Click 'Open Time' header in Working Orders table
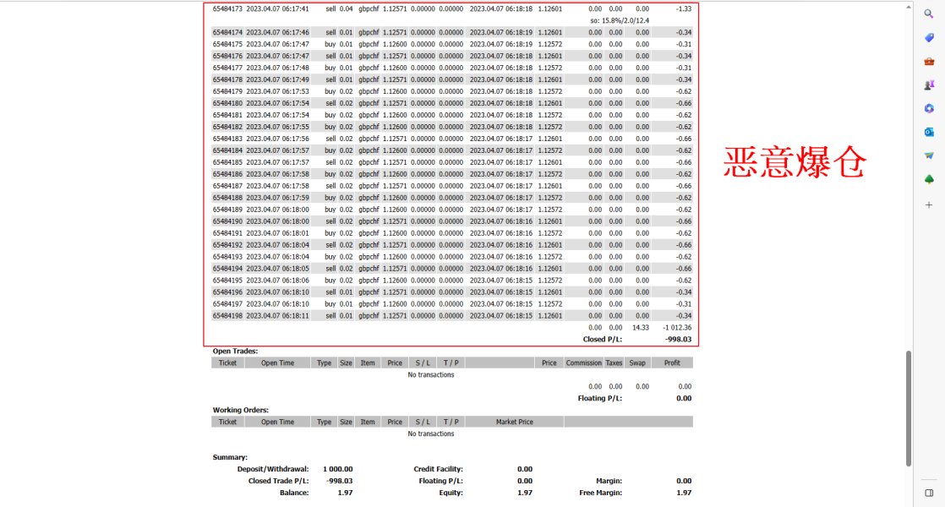The height and width of the screenshot is (507, 945). [x=277, y=422]
